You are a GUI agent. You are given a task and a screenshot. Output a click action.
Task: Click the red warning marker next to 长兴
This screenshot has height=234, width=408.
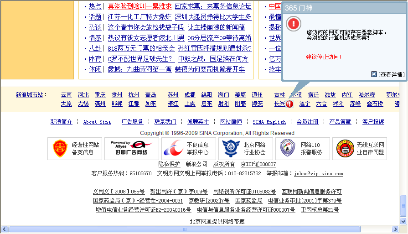point(289,104)
